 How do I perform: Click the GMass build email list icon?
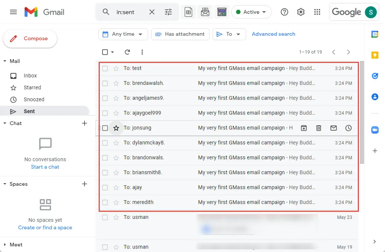point(205,12)
